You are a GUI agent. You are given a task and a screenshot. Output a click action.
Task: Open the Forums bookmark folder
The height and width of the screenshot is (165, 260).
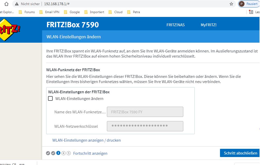[x=27, y=12]
